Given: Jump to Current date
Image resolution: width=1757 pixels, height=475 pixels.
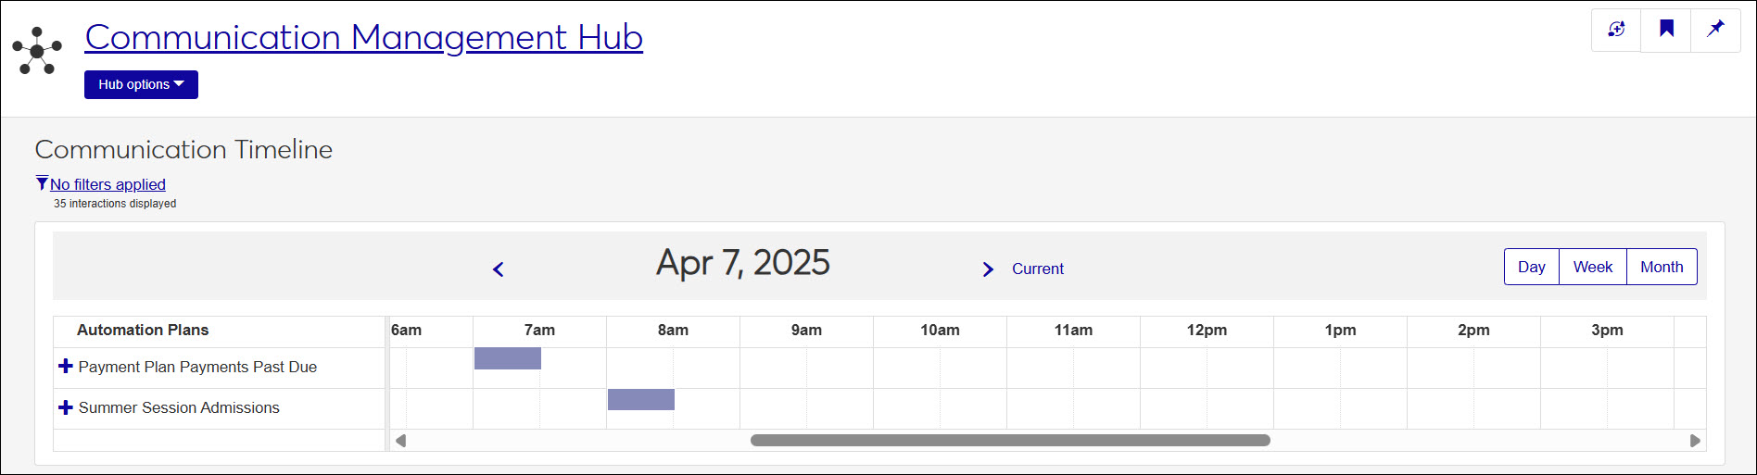Looking at the screenshot, I should [1037, 269].
